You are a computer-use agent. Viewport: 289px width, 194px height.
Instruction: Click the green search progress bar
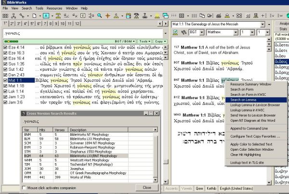11,41
